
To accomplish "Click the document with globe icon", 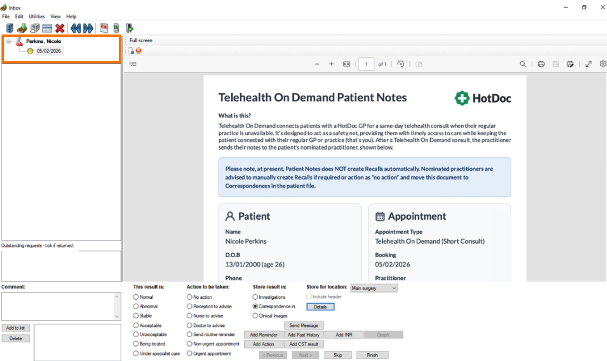I will point(131,51).
